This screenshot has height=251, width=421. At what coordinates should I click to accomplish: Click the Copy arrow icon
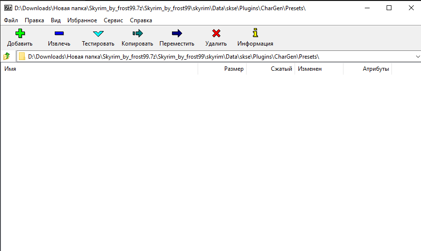[x=137, y=33]
